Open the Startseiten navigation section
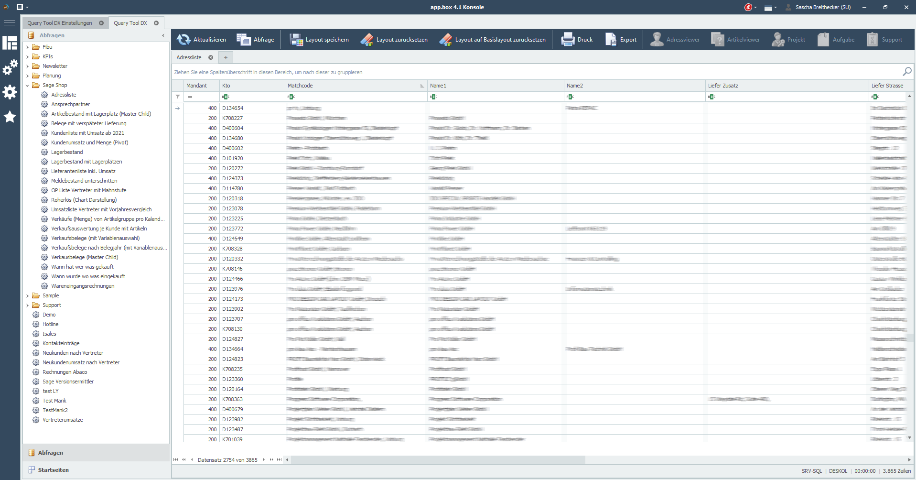Viewport: 916px width, 480px height. (96, 470)
